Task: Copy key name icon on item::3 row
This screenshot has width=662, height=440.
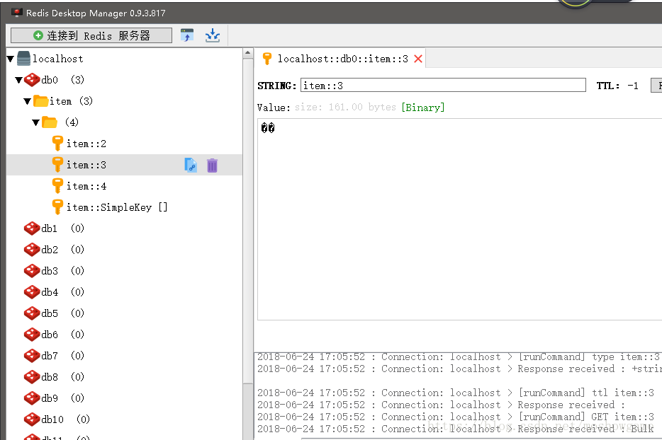Action: point(191,166)
